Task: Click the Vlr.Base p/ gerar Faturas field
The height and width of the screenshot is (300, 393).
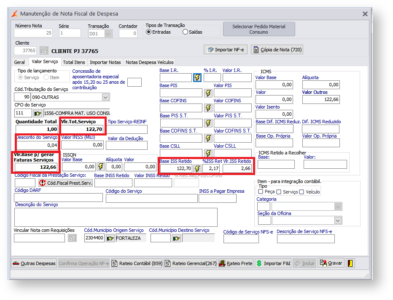Action: click(x=36, y=167)
